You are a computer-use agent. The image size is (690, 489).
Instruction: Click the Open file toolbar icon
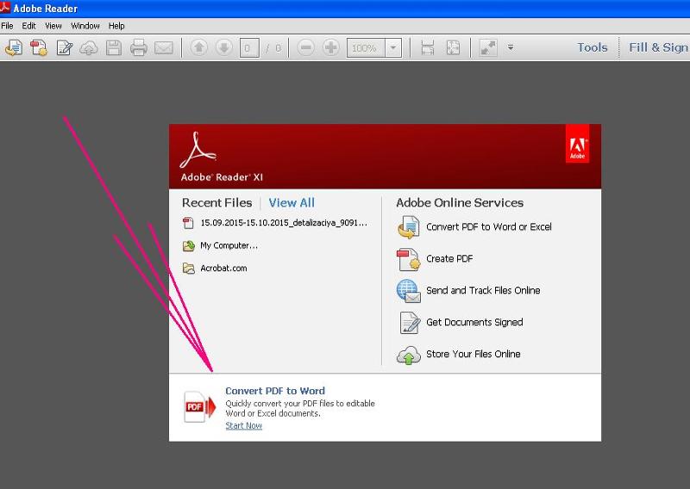(x=13, y=48)
